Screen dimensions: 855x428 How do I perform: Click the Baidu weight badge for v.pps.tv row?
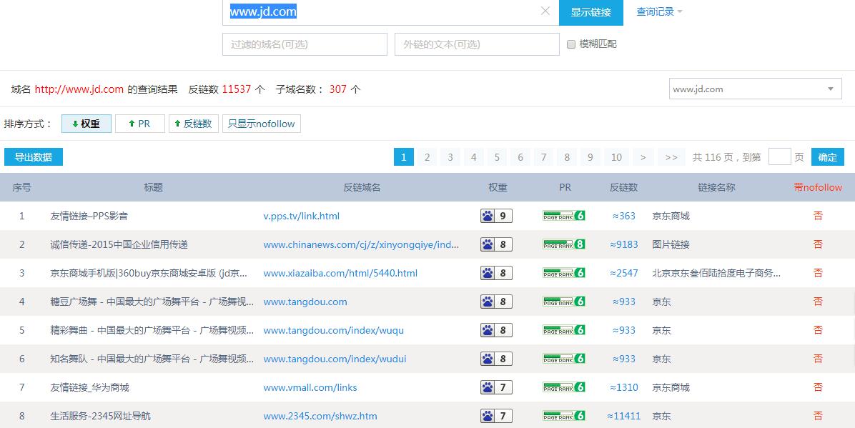496,216
